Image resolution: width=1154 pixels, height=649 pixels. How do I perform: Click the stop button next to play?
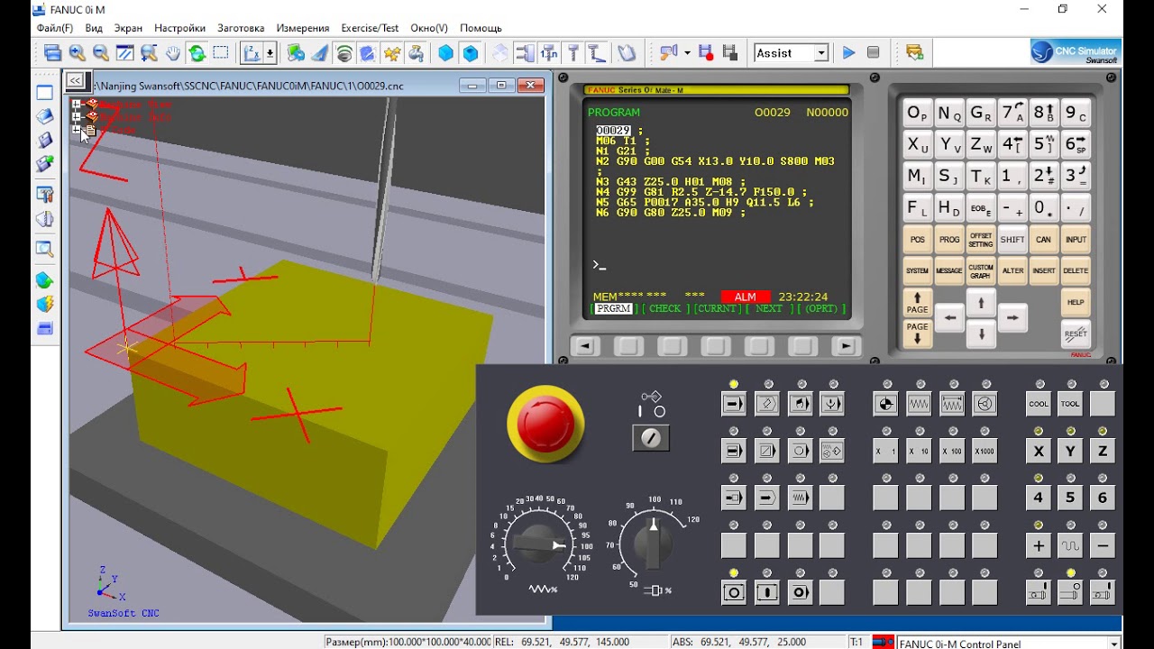[873, 53]
